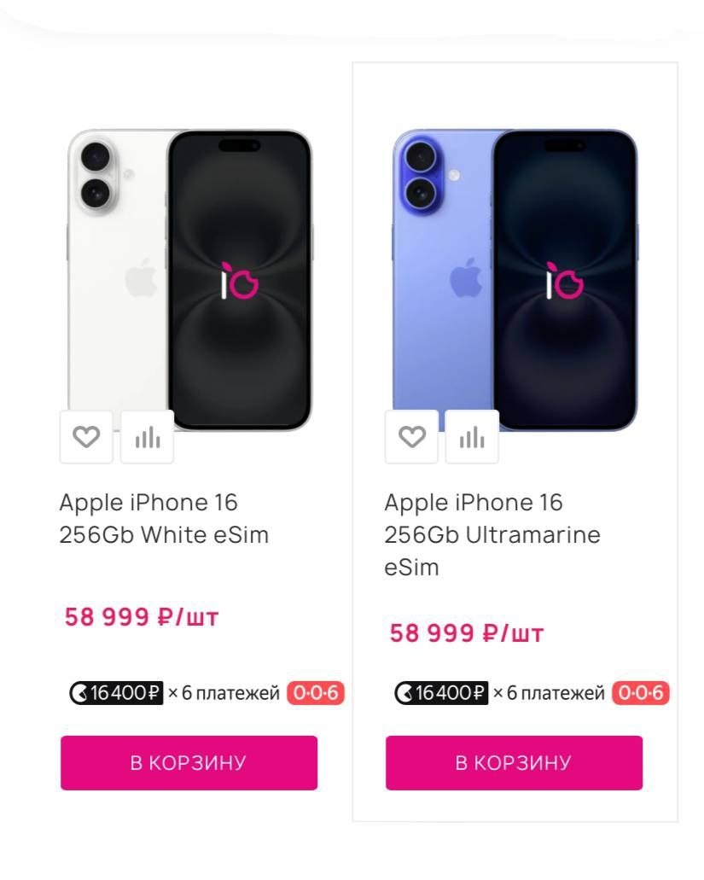Open Apple iPhone 16 256Gb White eSim title

click(x=164, y=519)
